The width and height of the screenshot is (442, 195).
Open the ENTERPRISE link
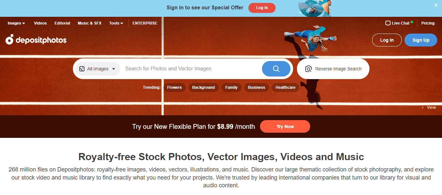pos(145,23)
